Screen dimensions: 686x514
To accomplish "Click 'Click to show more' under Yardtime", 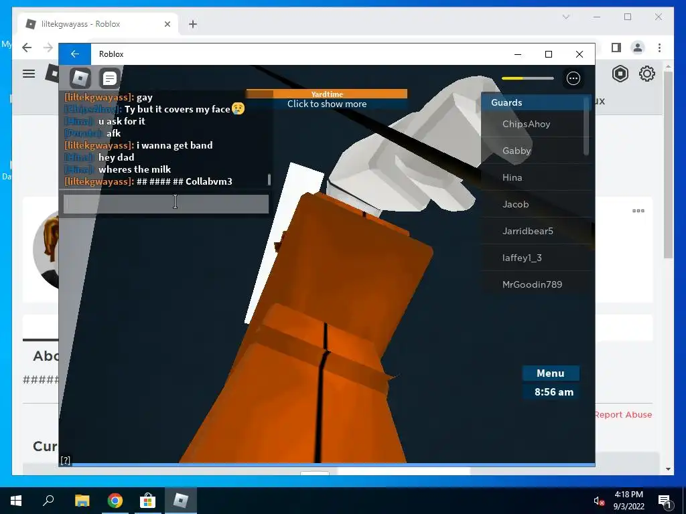I will point(327,104).
